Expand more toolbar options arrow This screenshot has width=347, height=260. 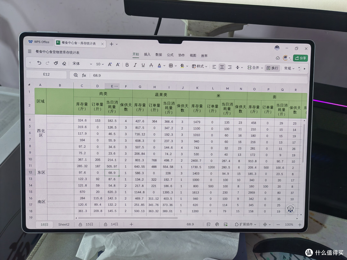click(x=305, y=69)
